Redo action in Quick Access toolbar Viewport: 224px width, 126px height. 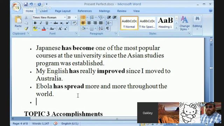tap(39, 4)
